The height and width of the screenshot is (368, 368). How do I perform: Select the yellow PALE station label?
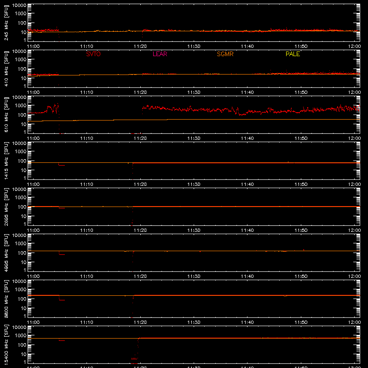(293, 54)
